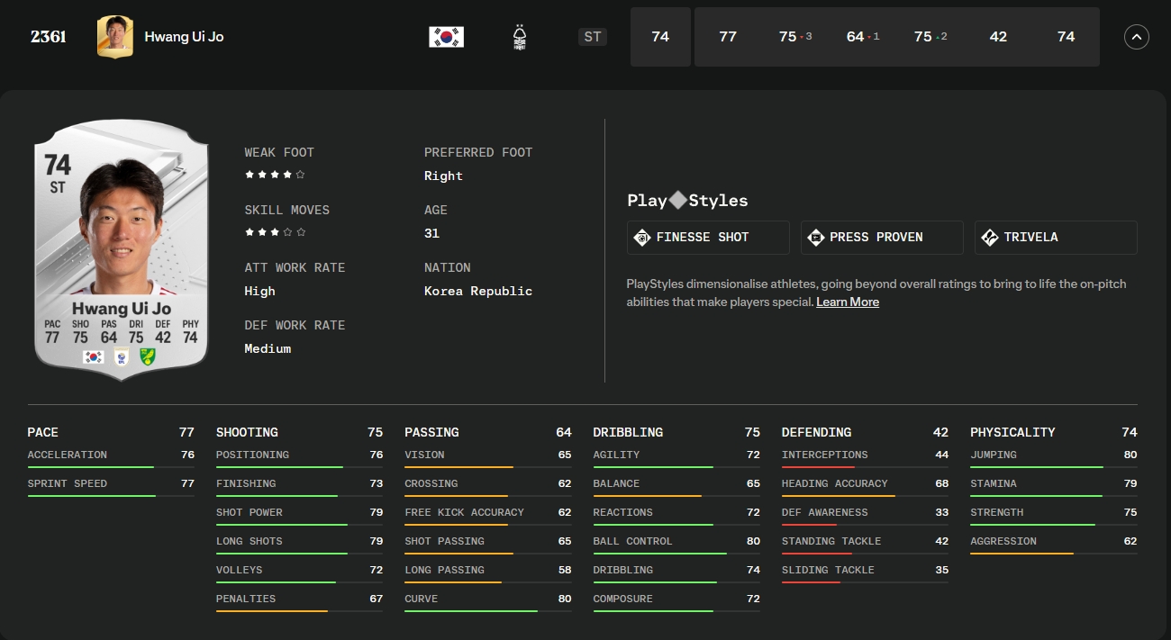This screenshot has height=640, width=1171.
Task: Click the LONG SHOTS stat label
Action: coord(250,541)
